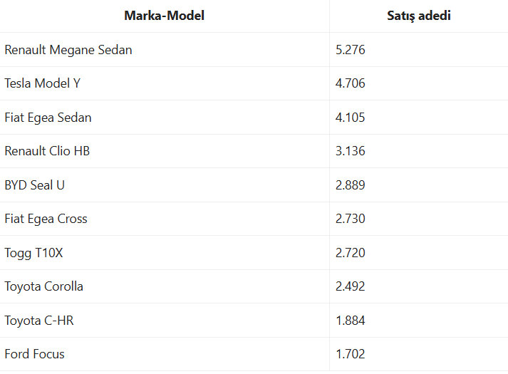Click the sales figure 3.136
Screen dimensions: 508x374
351,151
